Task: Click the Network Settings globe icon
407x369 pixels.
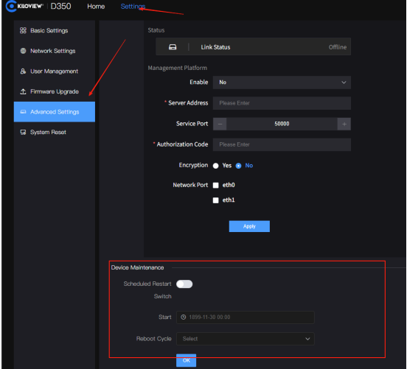Action: pos(23,51)
